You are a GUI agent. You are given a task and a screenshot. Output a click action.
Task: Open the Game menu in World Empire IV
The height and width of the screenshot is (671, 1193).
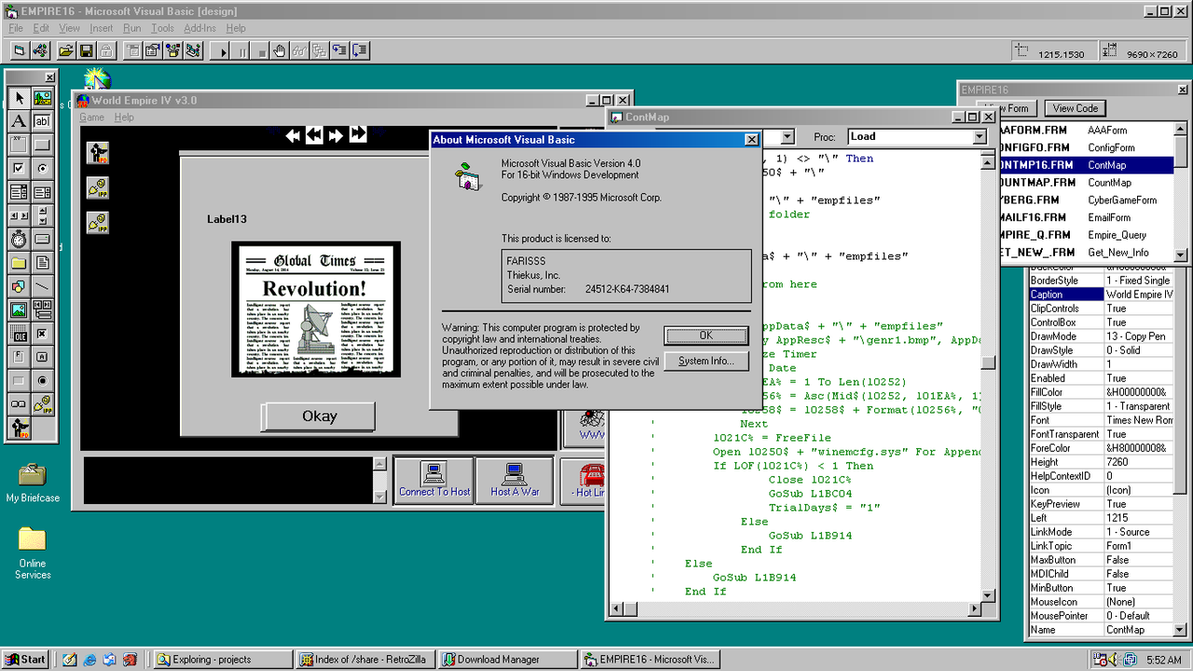click(x=91, y=117)
